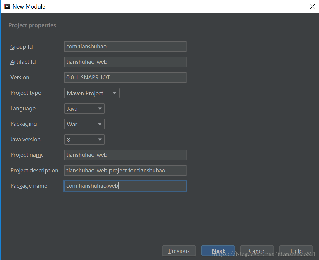The width and height of the screenshot is (319, 260).
Task: Click the Java version label
Action: click(x=25, y=139)
